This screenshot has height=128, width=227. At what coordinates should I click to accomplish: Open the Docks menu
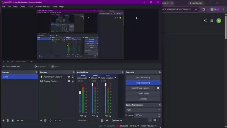click(x=22, y=6)
